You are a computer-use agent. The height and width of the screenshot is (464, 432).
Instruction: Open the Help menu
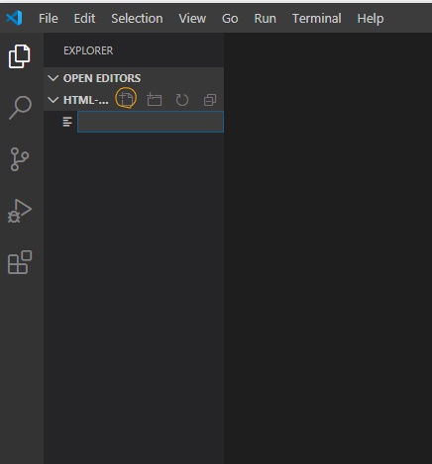[x=371, y=19]
